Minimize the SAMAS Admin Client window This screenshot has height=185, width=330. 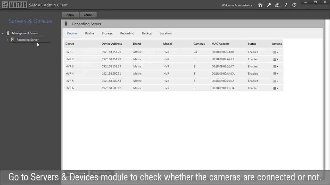pos(306,2)
